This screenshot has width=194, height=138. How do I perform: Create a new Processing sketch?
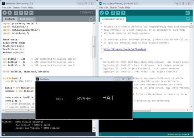[x=16, y=13]
